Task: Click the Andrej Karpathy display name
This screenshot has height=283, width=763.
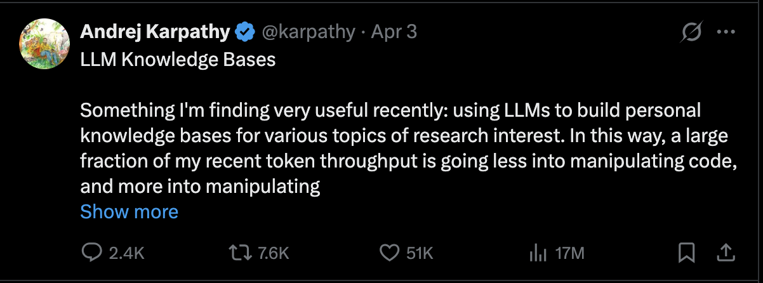Action: 155,32
